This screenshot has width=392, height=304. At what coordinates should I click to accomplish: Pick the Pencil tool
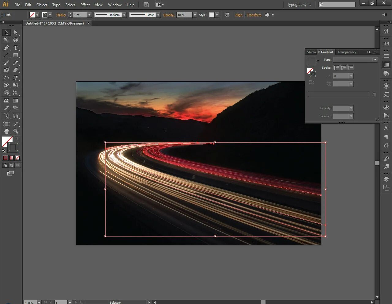click(16, 63)
